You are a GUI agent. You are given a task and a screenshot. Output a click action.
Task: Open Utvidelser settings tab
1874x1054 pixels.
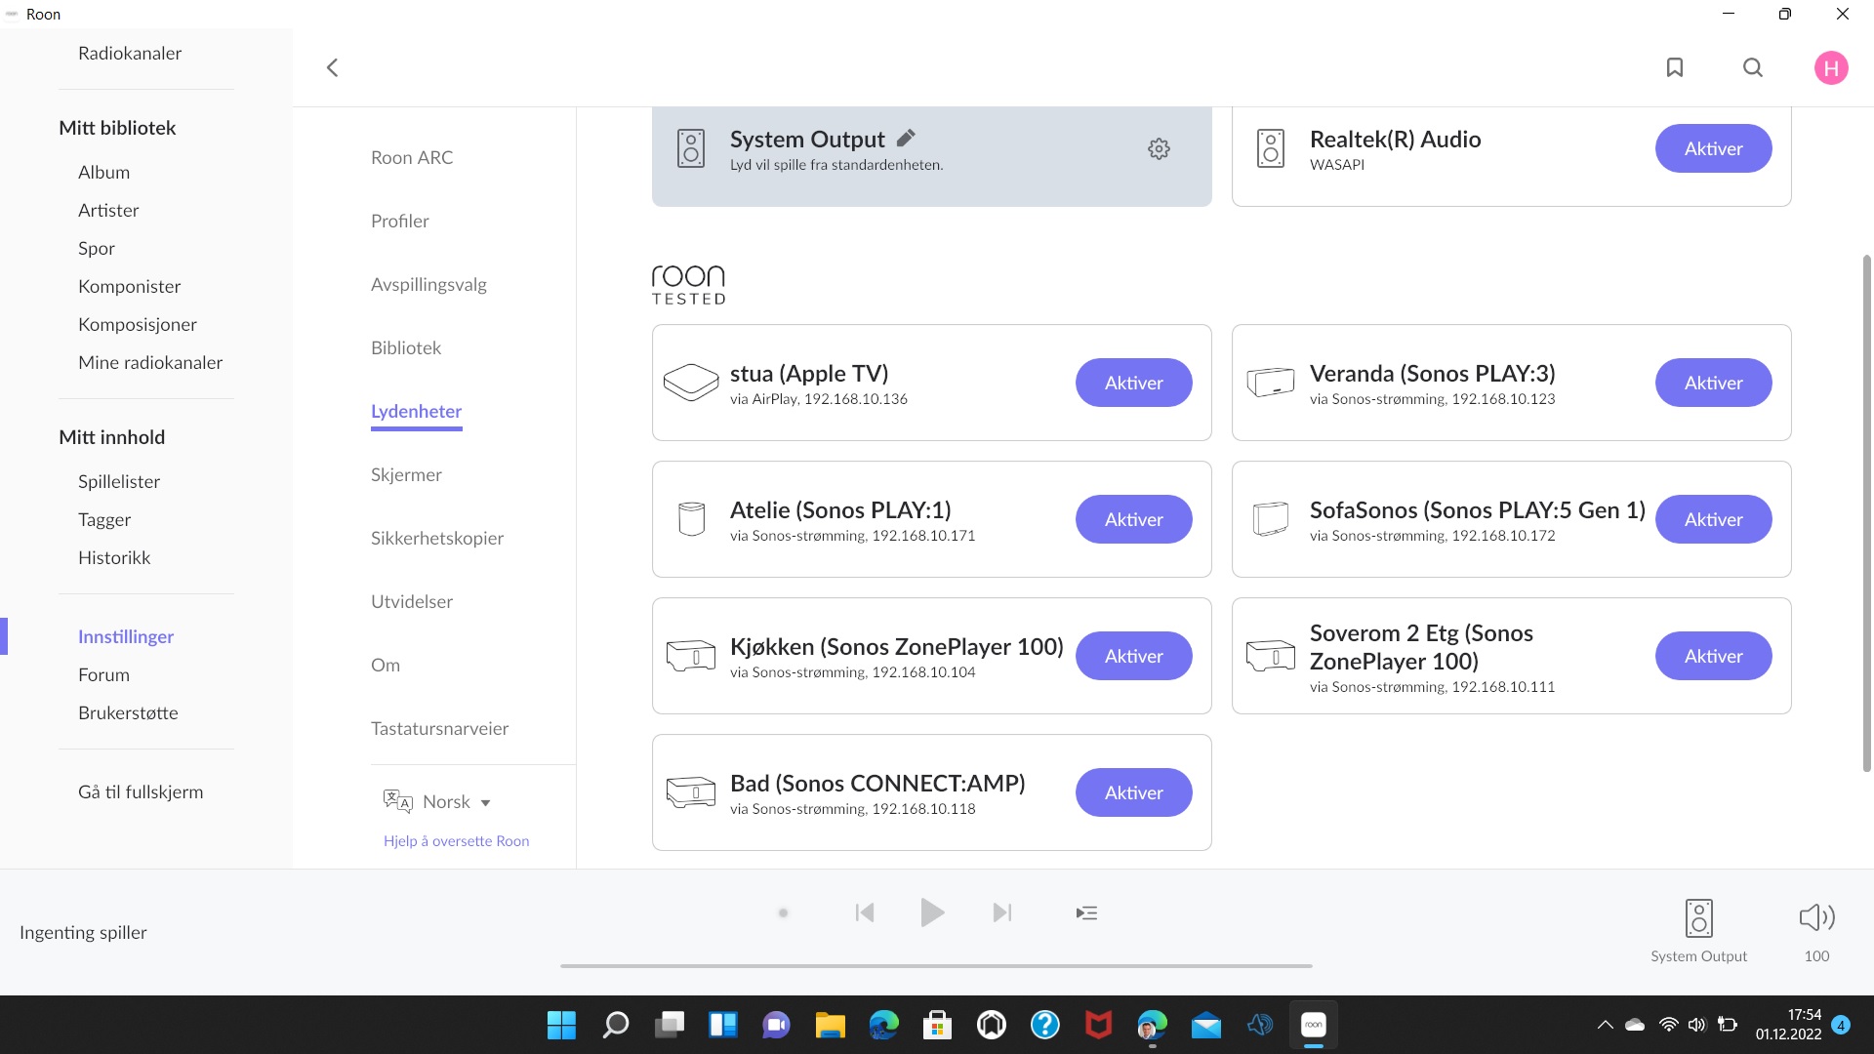[412, 601]
